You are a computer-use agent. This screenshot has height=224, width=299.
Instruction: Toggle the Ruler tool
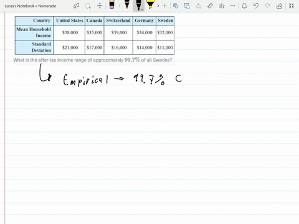[210, 6]
